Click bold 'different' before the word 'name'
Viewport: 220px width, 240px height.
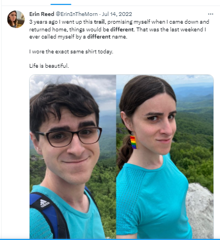coord(99,37)
